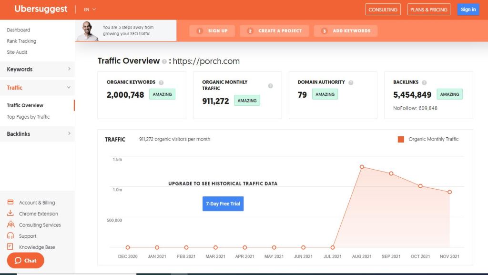The width and height of the screenshot is (488, 275).
Task: Open the Chat widget
Action: coord(25,261)
